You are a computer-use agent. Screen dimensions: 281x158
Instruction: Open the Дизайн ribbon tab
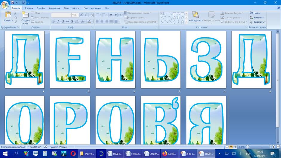(x=41, y=8)
